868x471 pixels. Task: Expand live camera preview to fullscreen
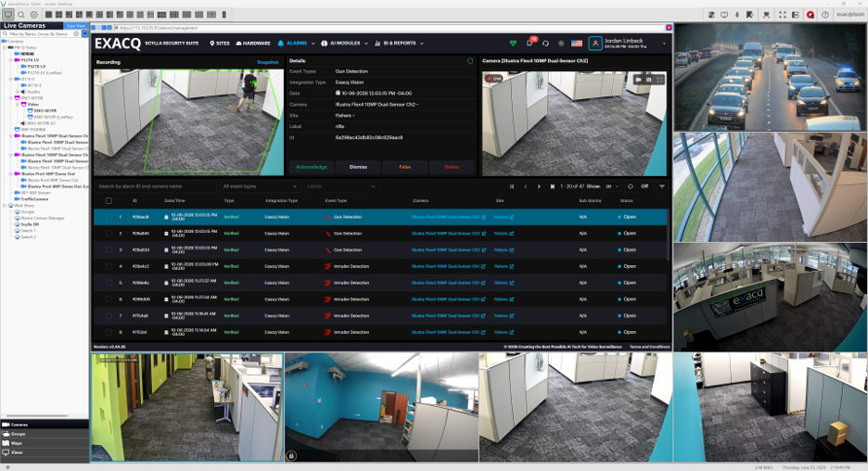pyautogui.click(x=659, y=80)
